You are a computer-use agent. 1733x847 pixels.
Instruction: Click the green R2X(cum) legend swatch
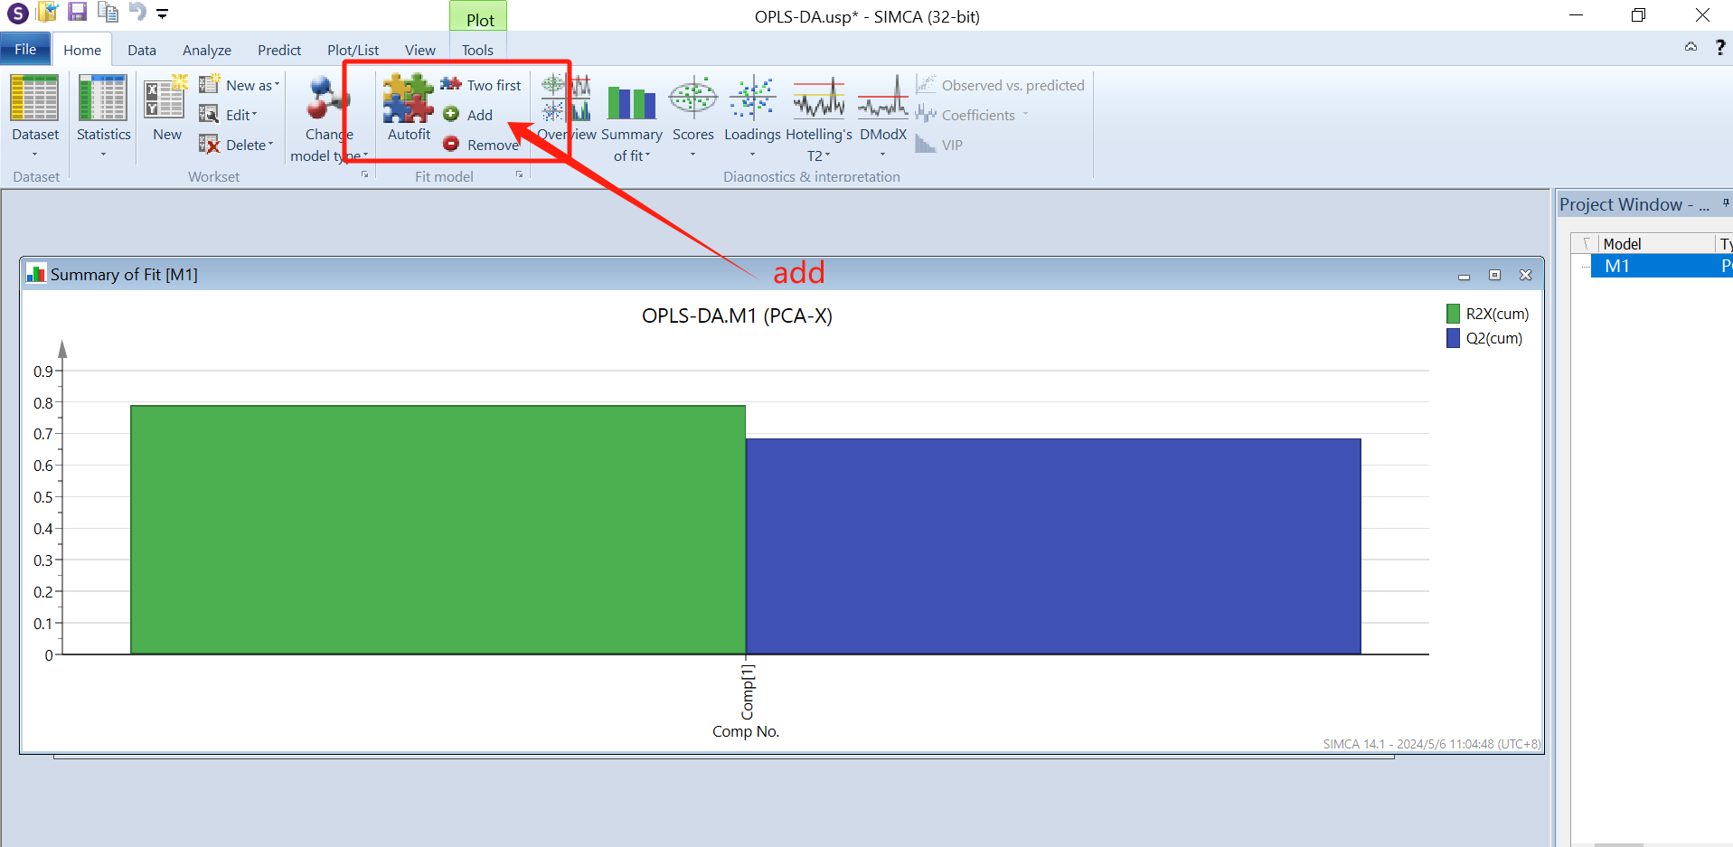(1453, 314)
